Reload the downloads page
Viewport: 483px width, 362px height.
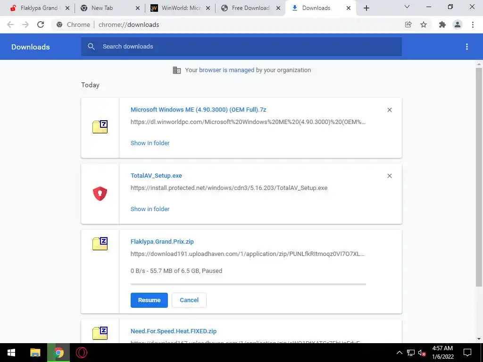pyautogui.click(x=41, y=25)
